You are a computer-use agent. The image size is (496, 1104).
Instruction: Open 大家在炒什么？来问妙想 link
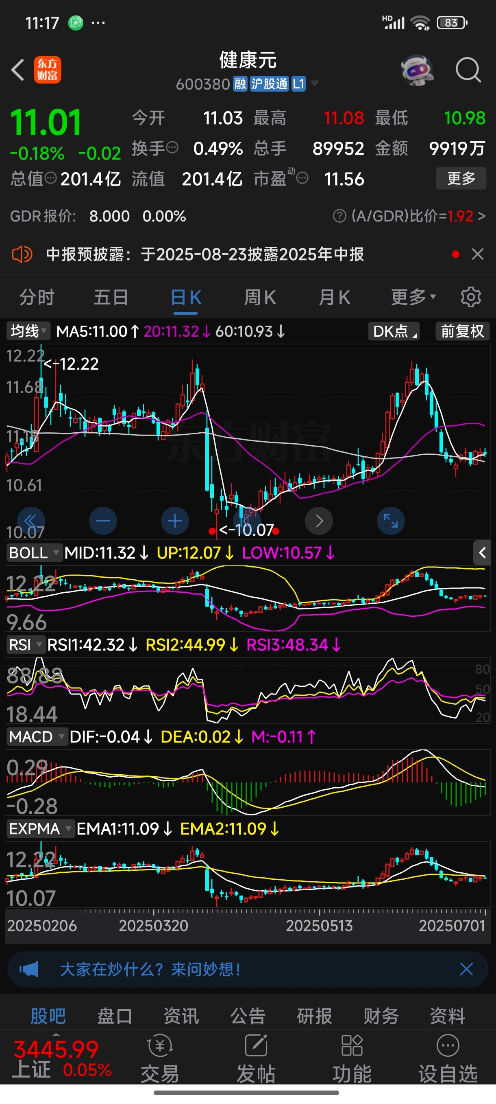click(150, 969)
